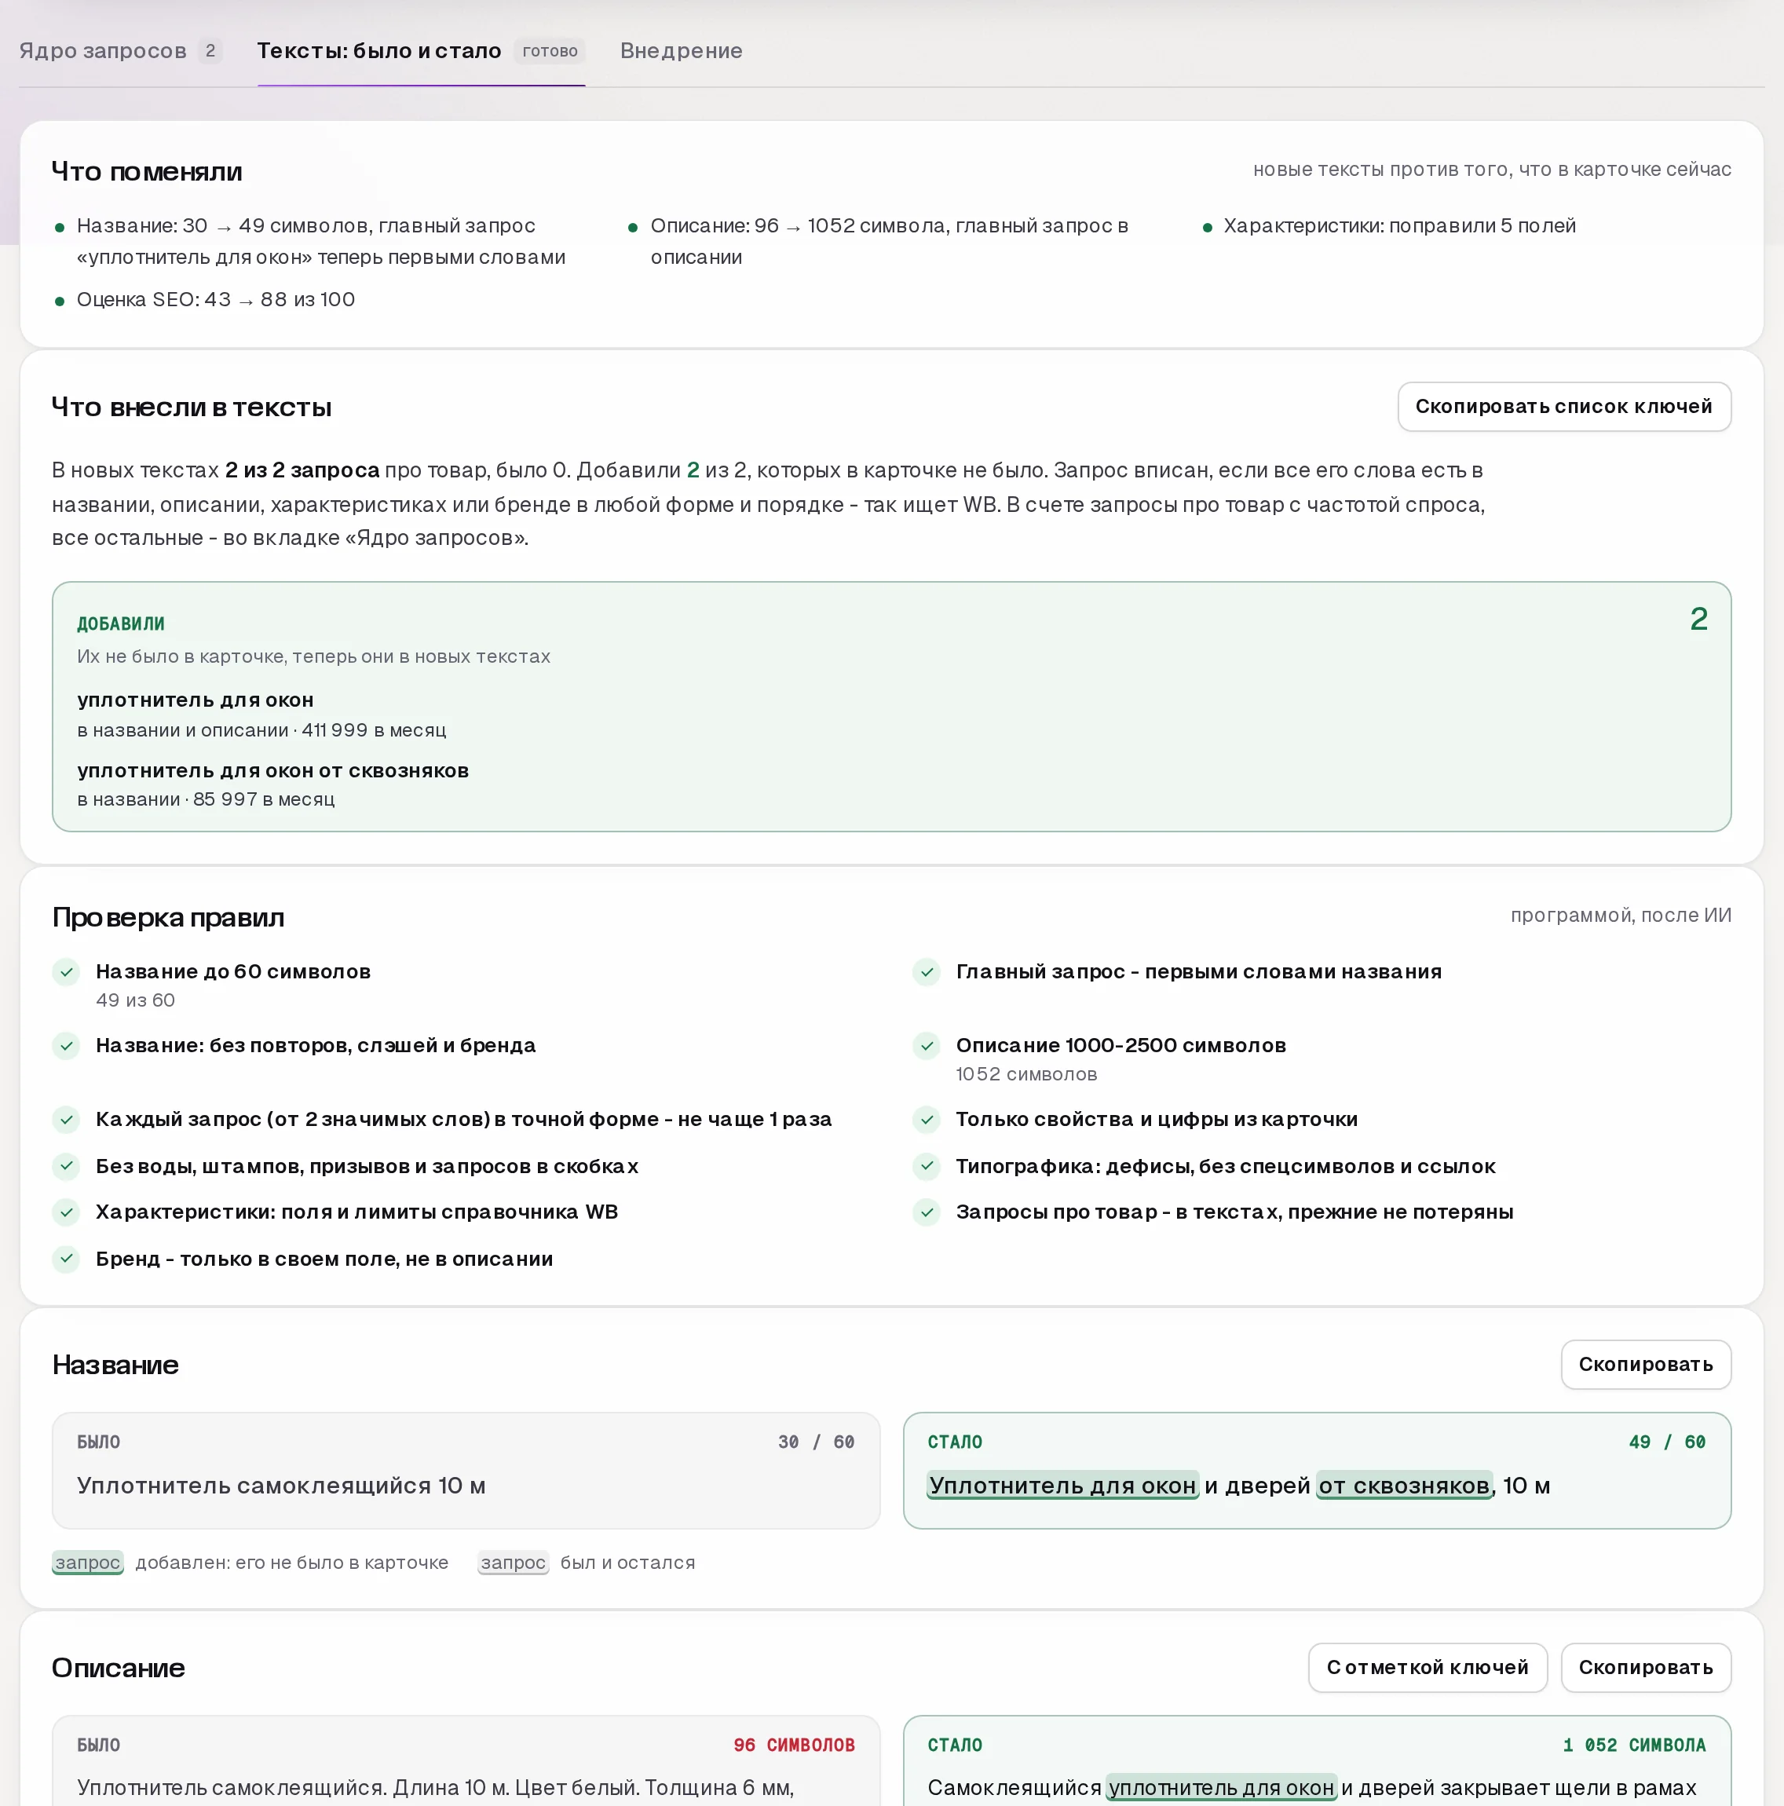
Task: Click check icon beside «Описание 1000-2500 символов»
Action: [927, 1046]
